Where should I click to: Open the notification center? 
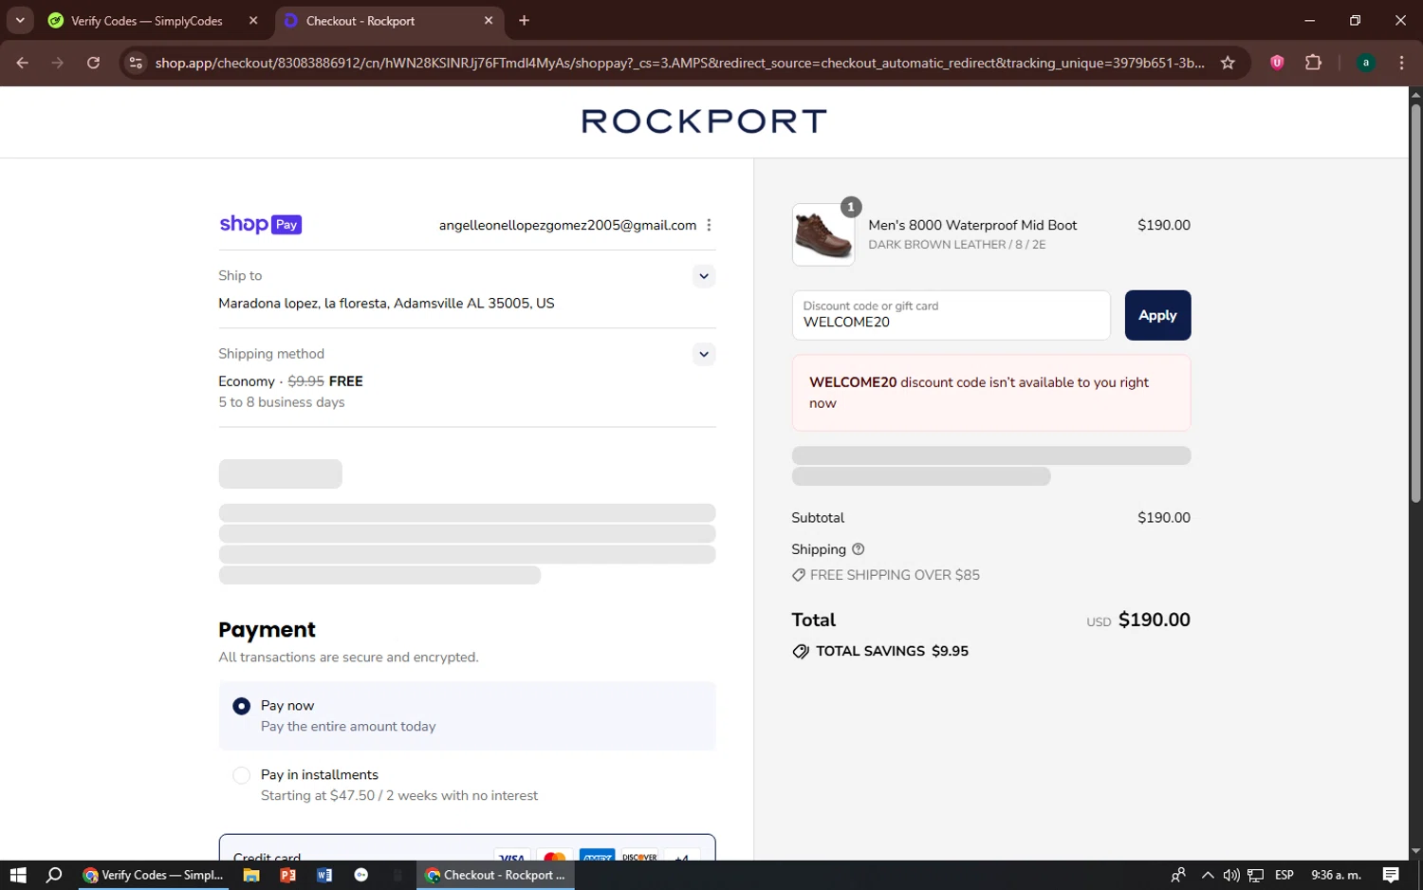(1391, 875)
